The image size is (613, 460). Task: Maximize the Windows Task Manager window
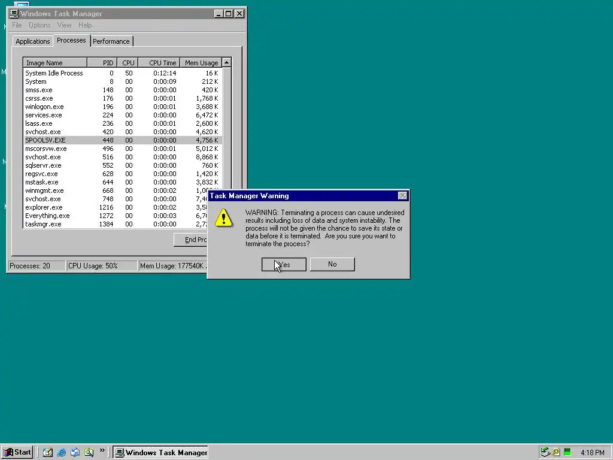coord(228,14)
